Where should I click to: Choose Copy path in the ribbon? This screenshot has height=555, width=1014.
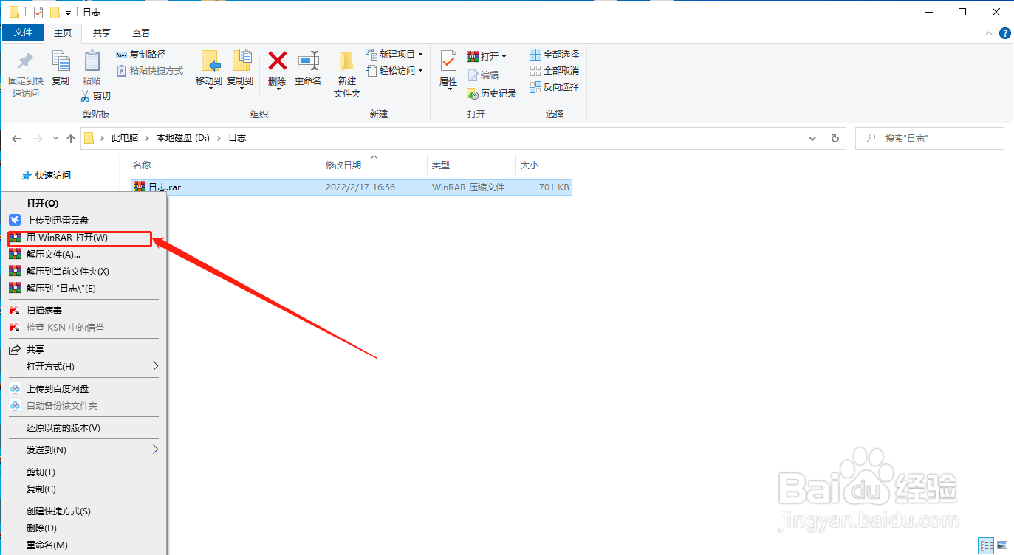(141, 55)
